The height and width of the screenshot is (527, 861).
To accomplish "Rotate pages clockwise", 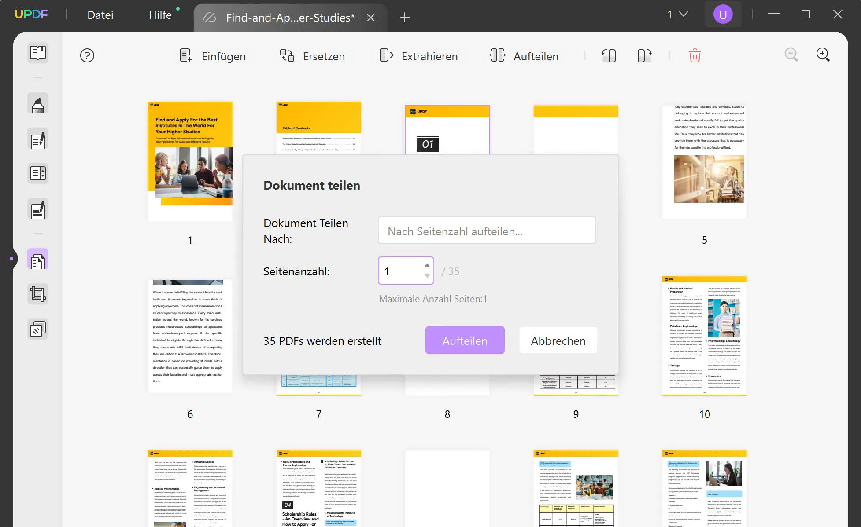I will click(x=644, y=56).
